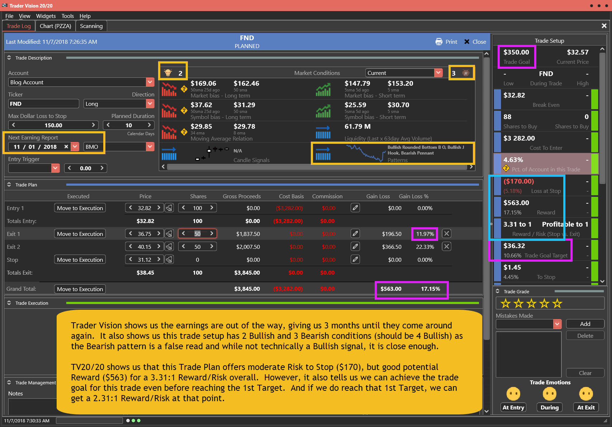Rate trade with fifth star

coord(557,304)
